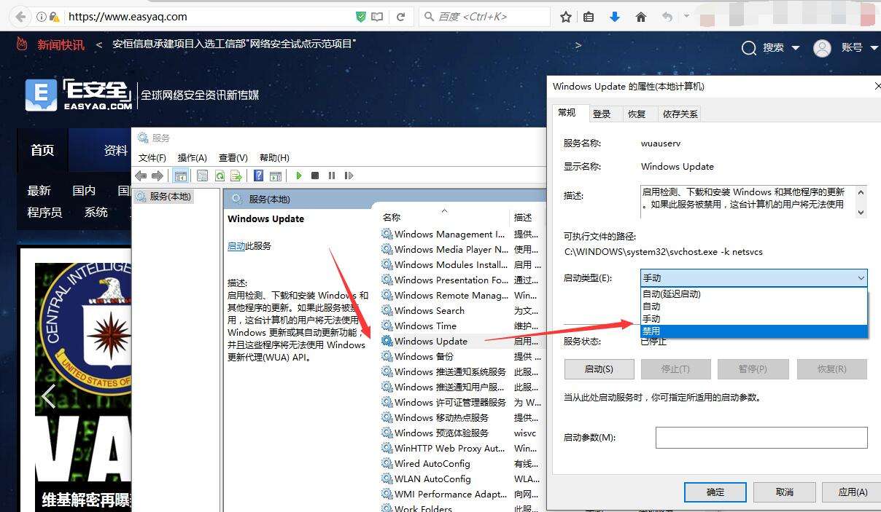The width and height of the screenshot is (881, 512).
Task: Click the green Start Service play icon
Action: [x=299, y=176]
